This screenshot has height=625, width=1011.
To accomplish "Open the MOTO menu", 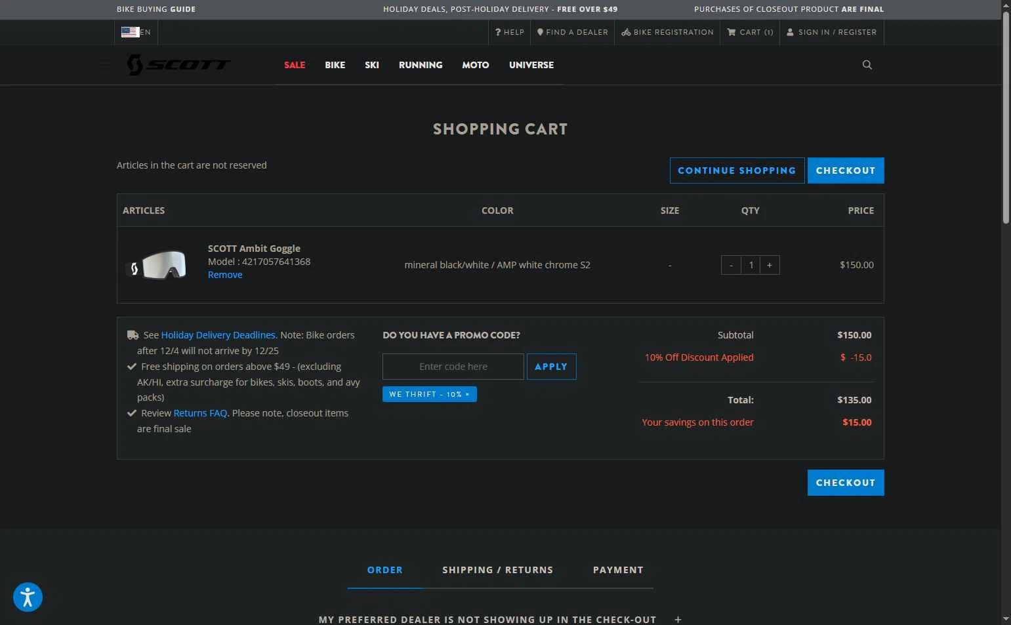I will click(476, 65).
